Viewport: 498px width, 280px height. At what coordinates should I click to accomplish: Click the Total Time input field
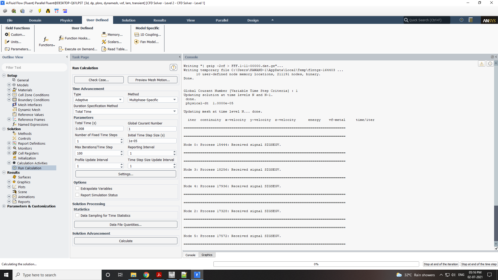tap(99, 129)
